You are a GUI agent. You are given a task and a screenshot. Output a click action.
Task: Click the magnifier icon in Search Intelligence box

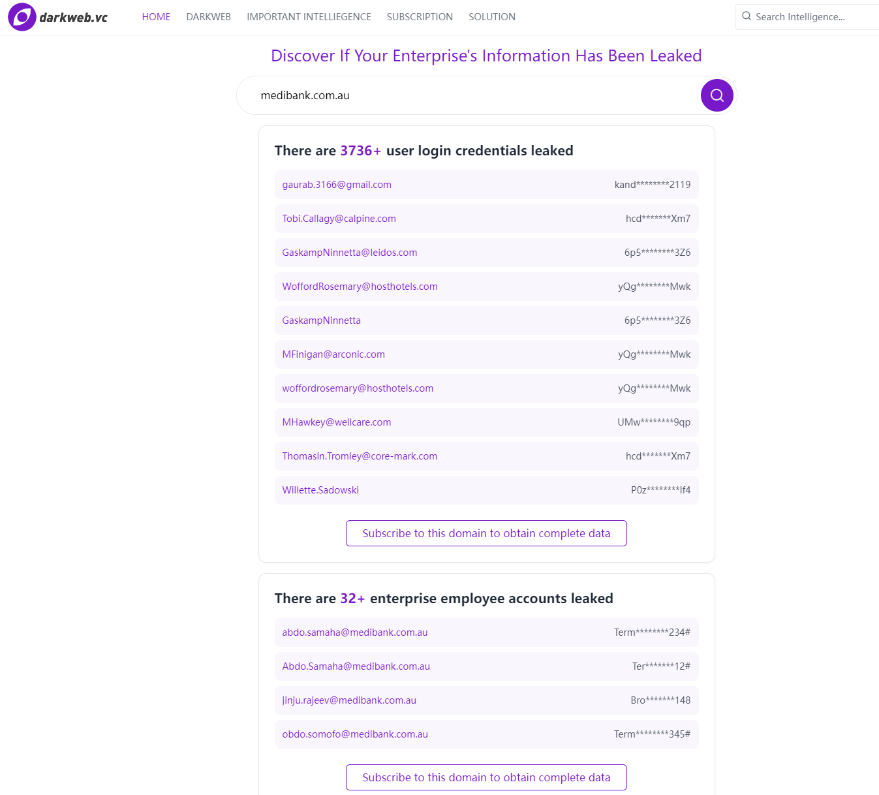pos(747,16)
